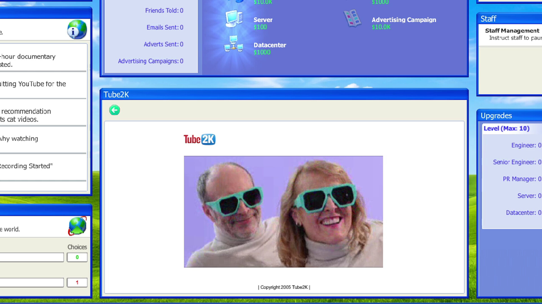Click the Engineer: 0 upgrade level
This screenshot has width=542, height=304.
526,145
